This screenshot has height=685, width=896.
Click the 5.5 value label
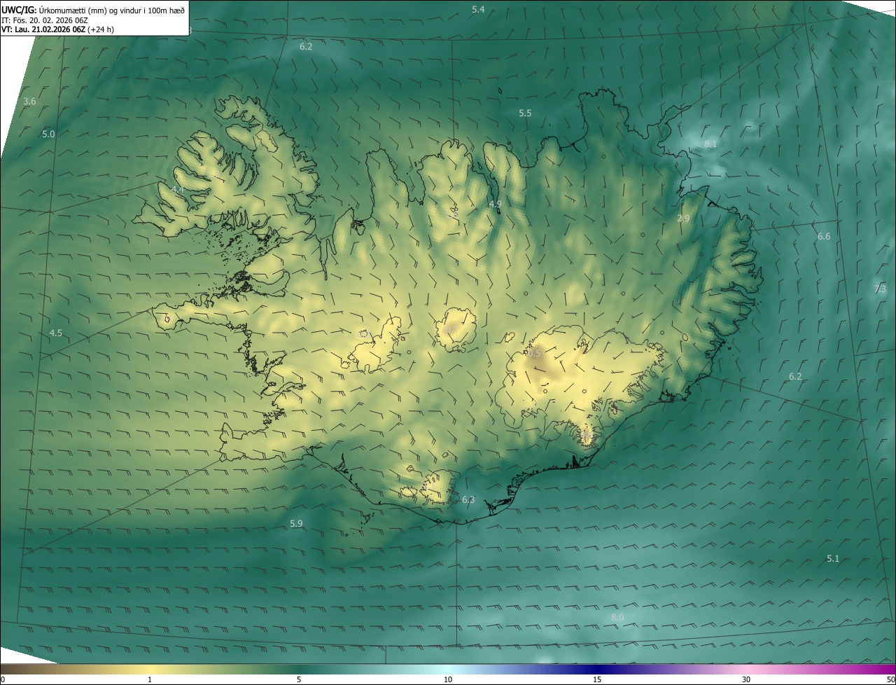click(x=525, y=113)
